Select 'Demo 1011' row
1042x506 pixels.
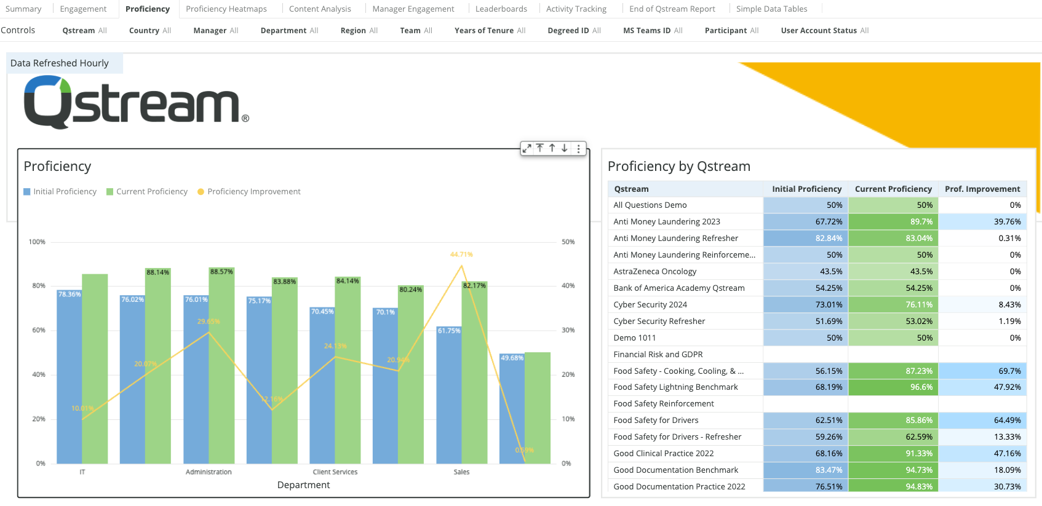pos(817,338)
